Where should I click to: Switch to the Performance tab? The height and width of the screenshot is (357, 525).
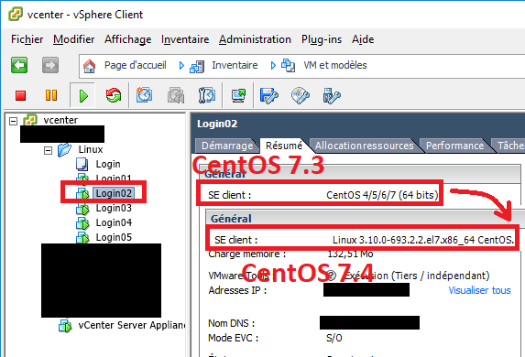click(x=454, y=146)
